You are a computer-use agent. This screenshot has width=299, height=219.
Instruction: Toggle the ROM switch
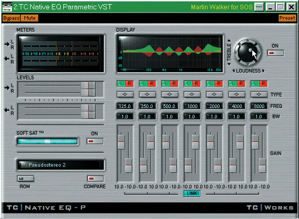coord(25,179)
